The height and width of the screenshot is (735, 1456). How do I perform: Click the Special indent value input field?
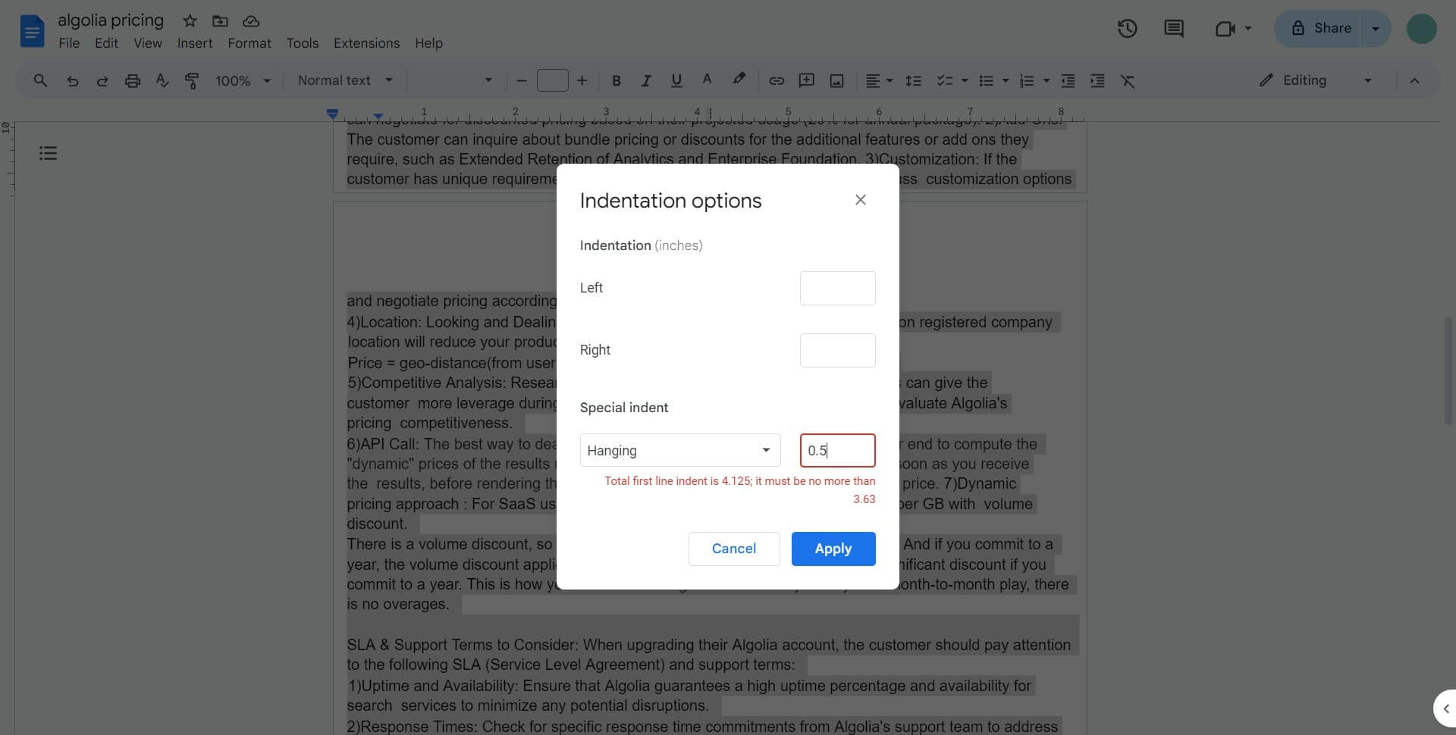coord(837,449)
